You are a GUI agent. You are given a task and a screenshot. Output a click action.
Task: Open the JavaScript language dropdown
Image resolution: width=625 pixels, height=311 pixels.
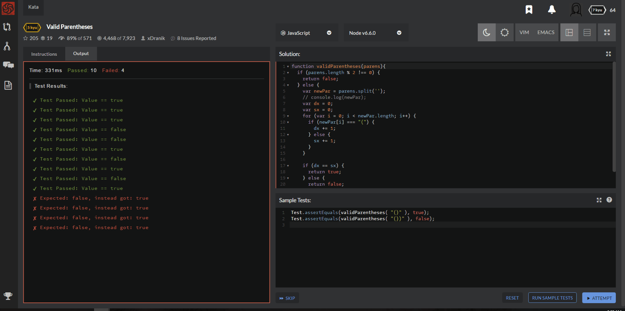coord(306,33)
